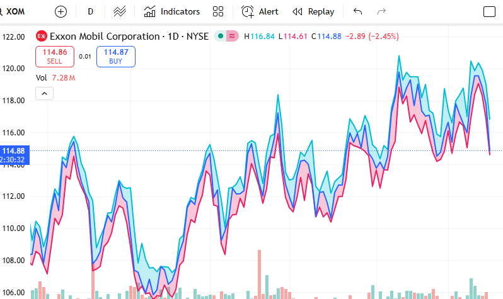Click the 0.01 spread value
The height and width of the screenshot is (299, 503).
click(x=85, y=57)
